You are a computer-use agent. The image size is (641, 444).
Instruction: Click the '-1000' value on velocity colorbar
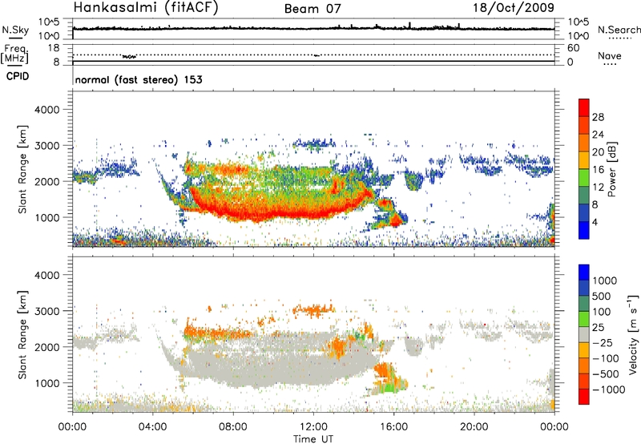609,390
